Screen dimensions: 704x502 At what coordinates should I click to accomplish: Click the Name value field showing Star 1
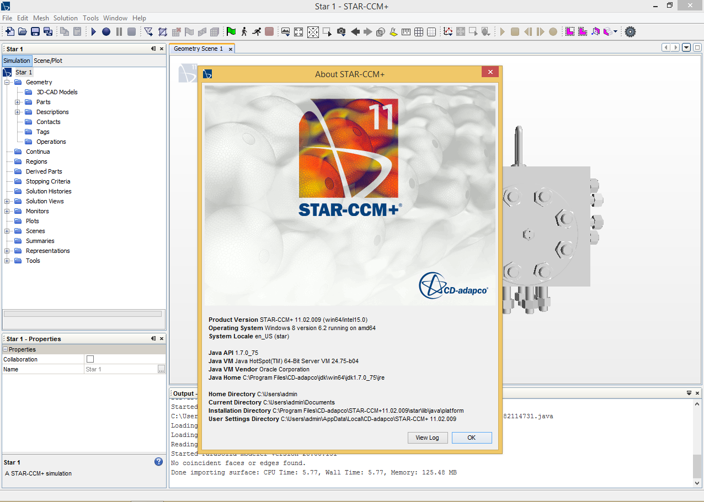coord(121,369)
